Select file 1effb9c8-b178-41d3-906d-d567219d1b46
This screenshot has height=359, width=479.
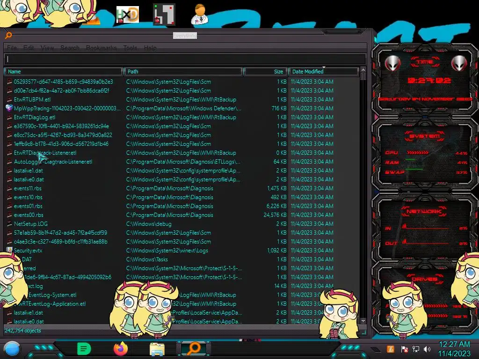pos(61,144)
